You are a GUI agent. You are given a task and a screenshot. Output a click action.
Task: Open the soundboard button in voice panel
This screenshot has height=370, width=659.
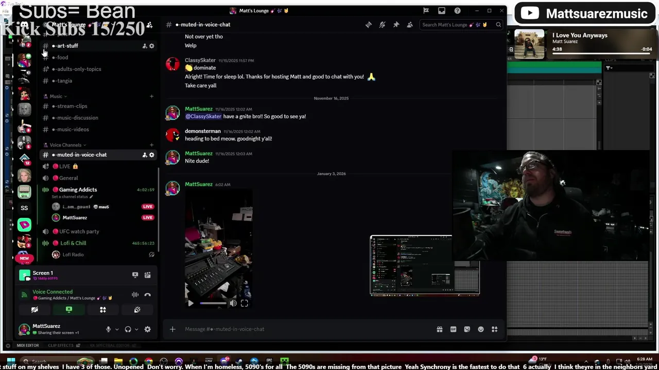coord(137,309)
